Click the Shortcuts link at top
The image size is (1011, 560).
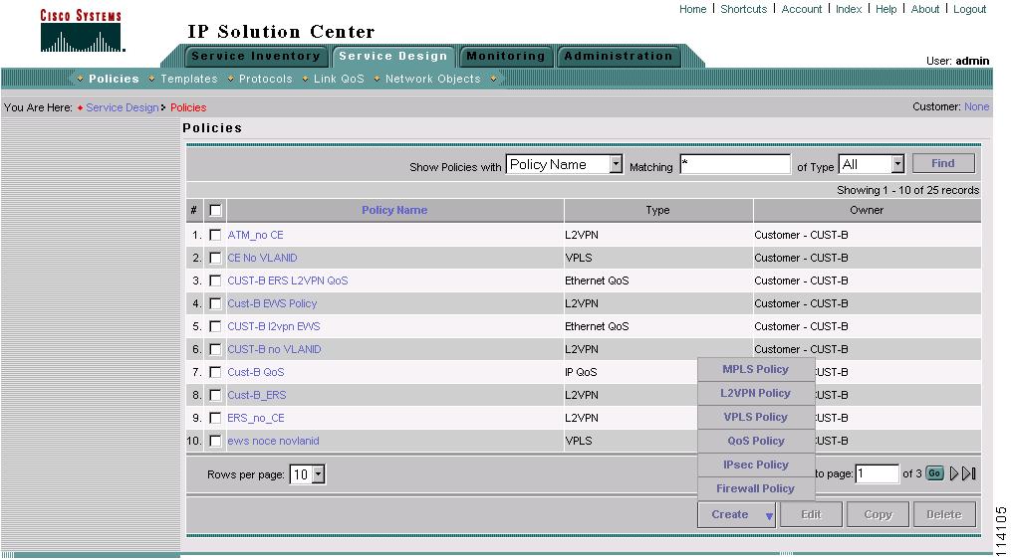point(743,9)
